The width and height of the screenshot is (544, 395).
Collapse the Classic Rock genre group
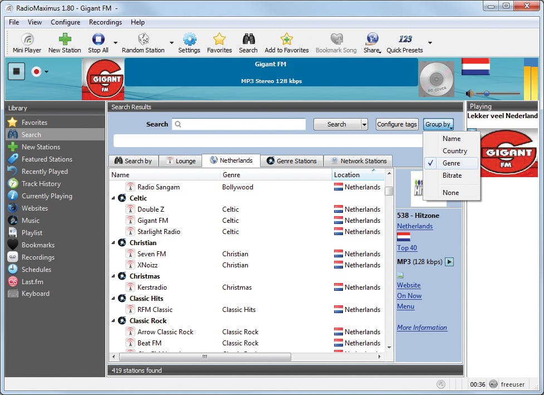pyautogui.click(x=113, y=321)
